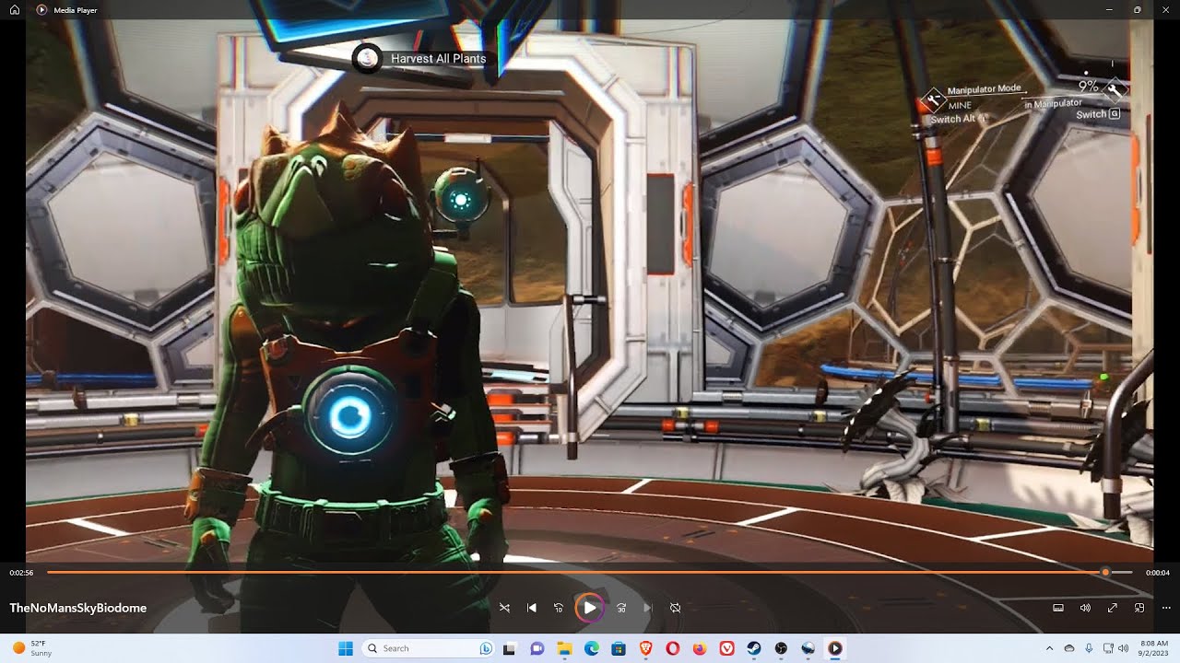Click the Media Player app icon in title bar

coord(41,9)
